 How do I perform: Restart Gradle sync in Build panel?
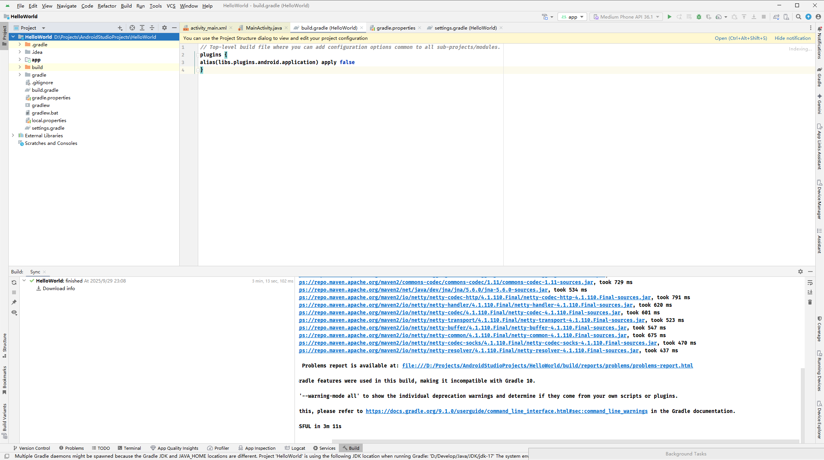(14, 283)
